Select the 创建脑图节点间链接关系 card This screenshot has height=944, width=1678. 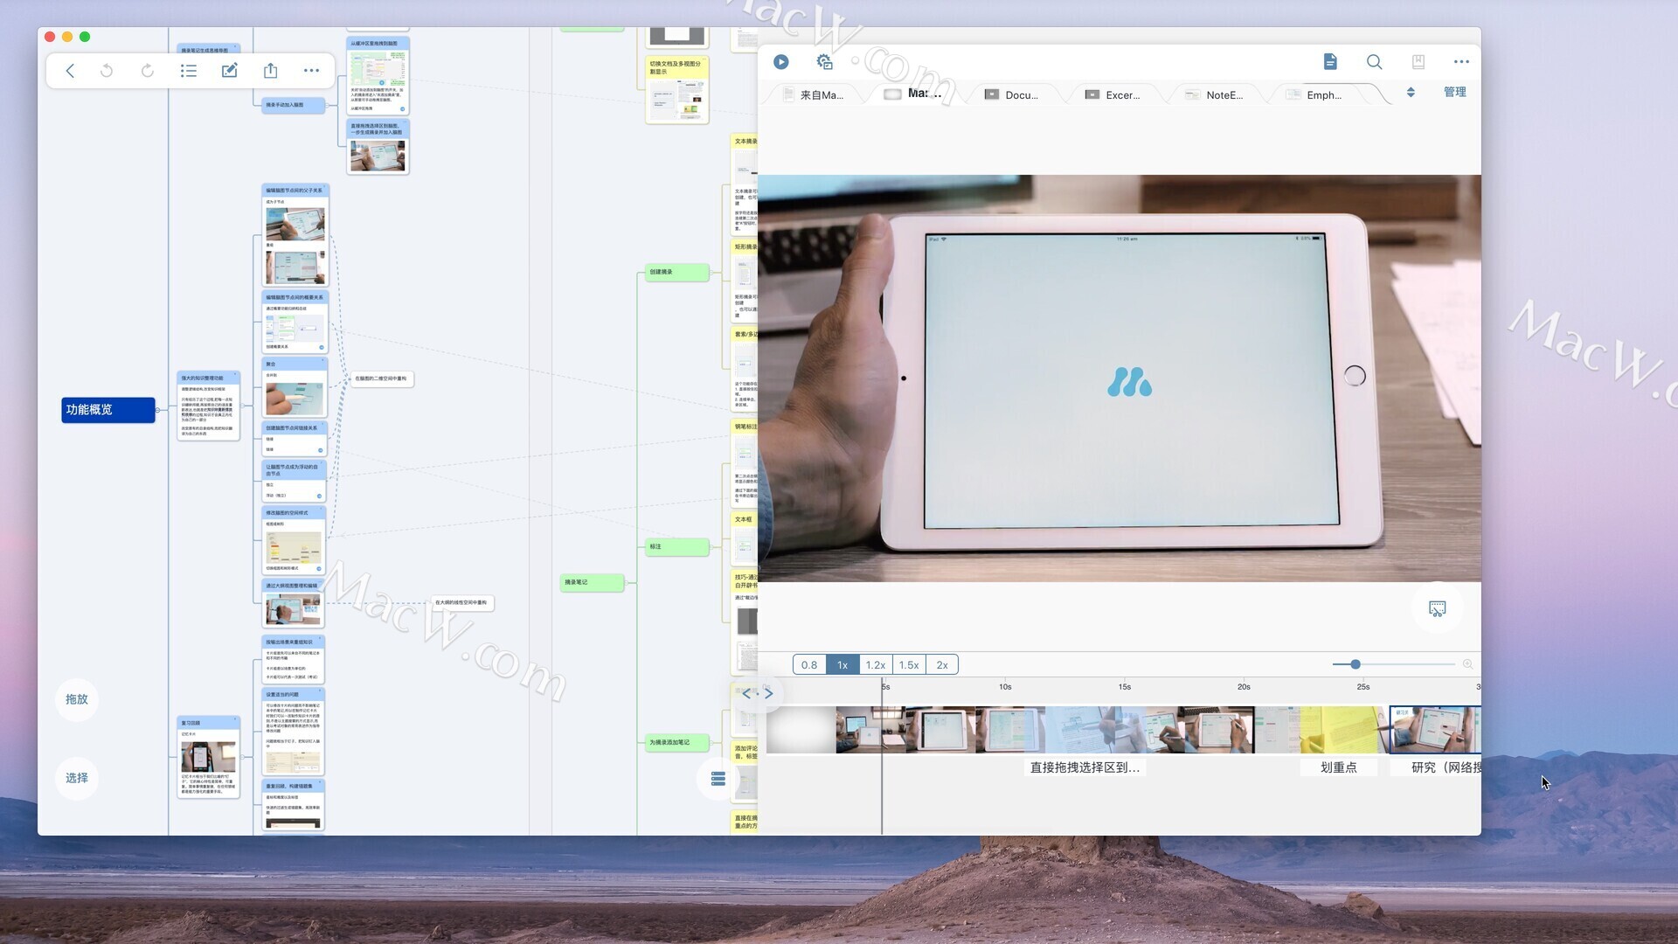pos(295,439)
